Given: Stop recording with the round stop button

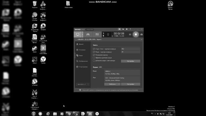Looking at the screenshot, I should (136, 34).
